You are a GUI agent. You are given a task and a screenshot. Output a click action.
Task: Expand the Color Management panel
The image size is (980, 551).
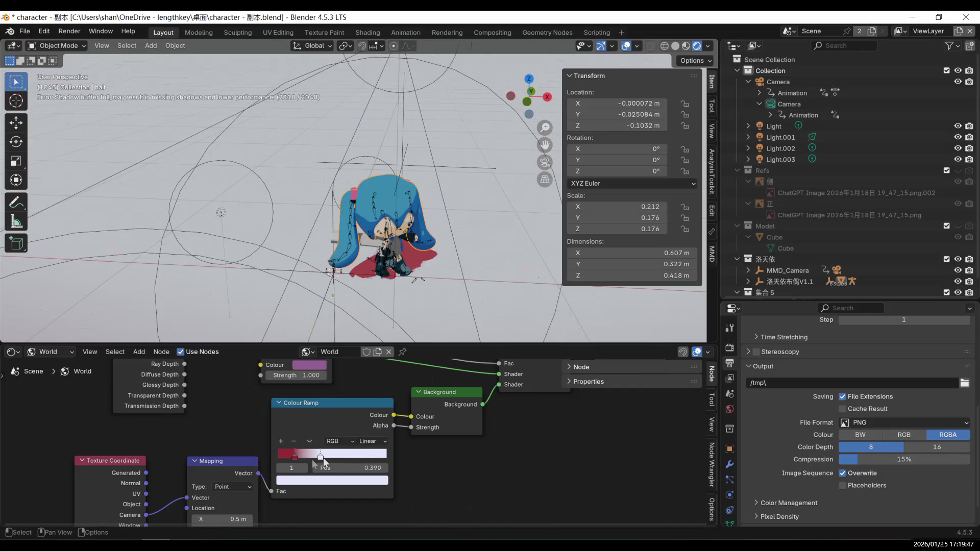tap(789, 503)
